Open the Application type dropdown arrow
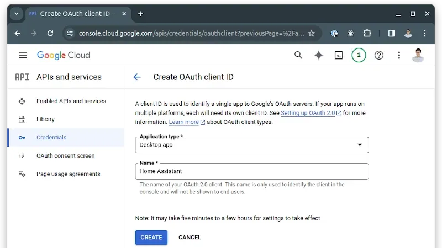The width and height of the screenshot is (442, 248). tap(360, 145)
